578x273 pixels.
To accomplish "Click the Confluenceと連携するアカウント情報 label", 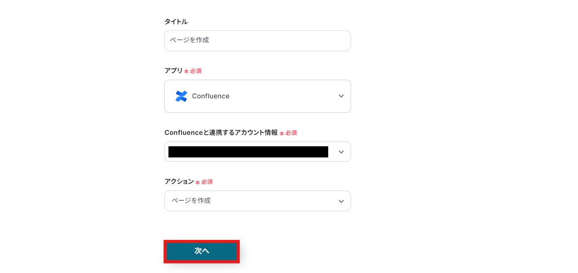I will click(x=221, y=133).
